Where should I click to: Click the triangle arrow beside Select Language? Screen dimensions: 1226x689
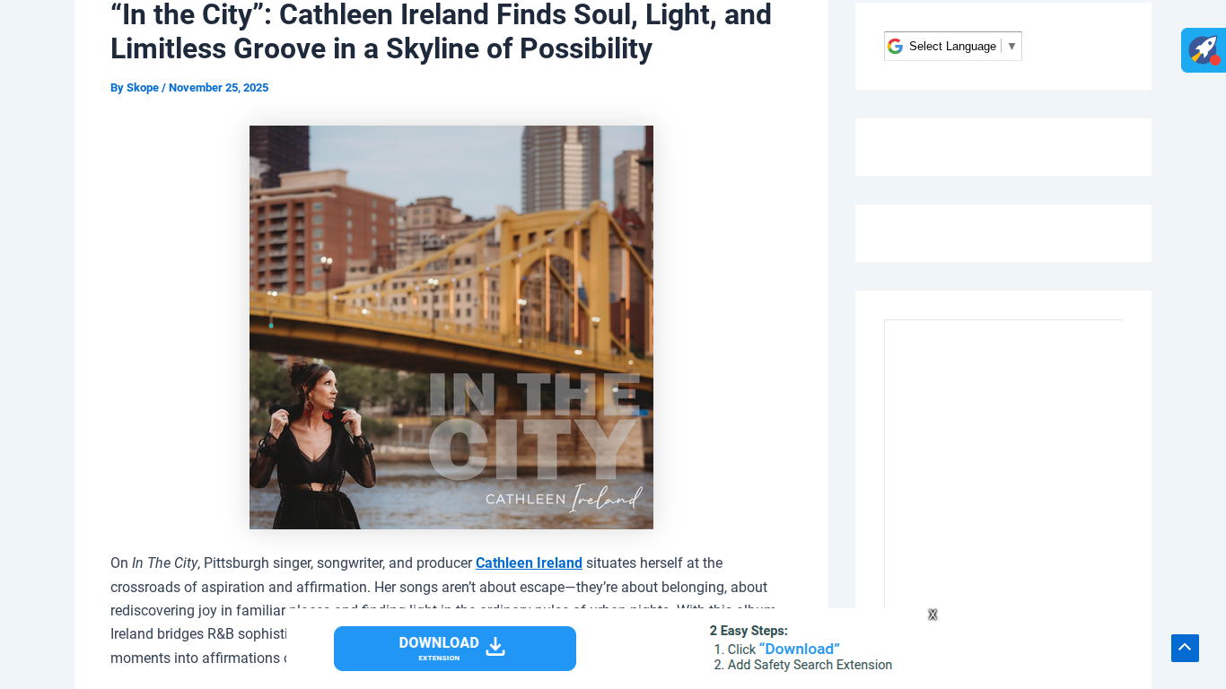1011,47
